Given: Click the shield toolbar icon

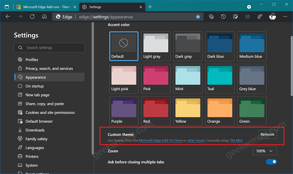Looking at the screenshot, I should tap(235, 17).
